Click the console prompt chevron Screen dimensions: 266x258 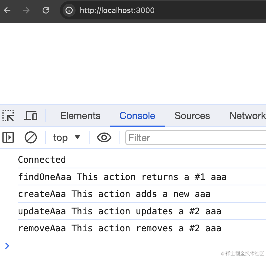coord(7,246)
